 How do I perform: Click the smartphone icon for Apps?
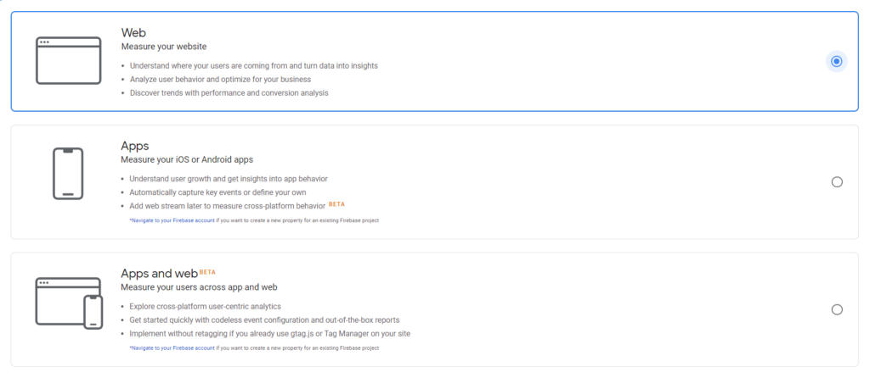click(x=68, y=173)
